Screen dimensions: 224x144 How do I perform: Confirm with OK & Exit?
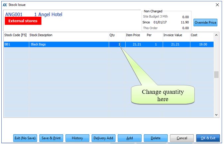[x=208, y=138]
